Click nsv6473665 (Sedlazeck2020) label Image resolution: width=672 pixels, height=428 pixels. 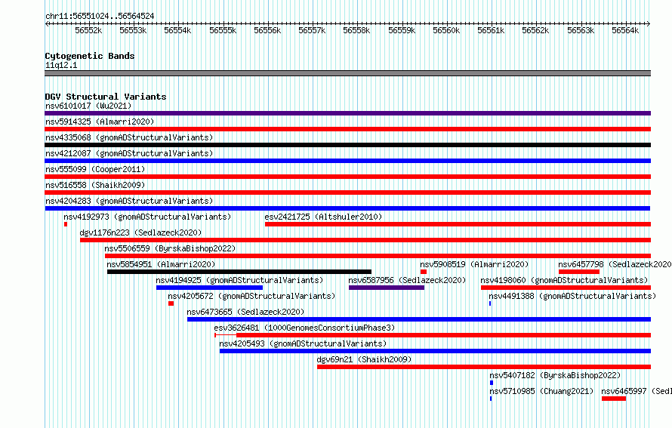pyautogui.click(x=245, y=312)
